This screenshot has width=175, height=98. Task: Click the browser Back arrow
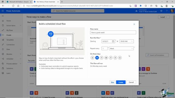pos(3,6)
